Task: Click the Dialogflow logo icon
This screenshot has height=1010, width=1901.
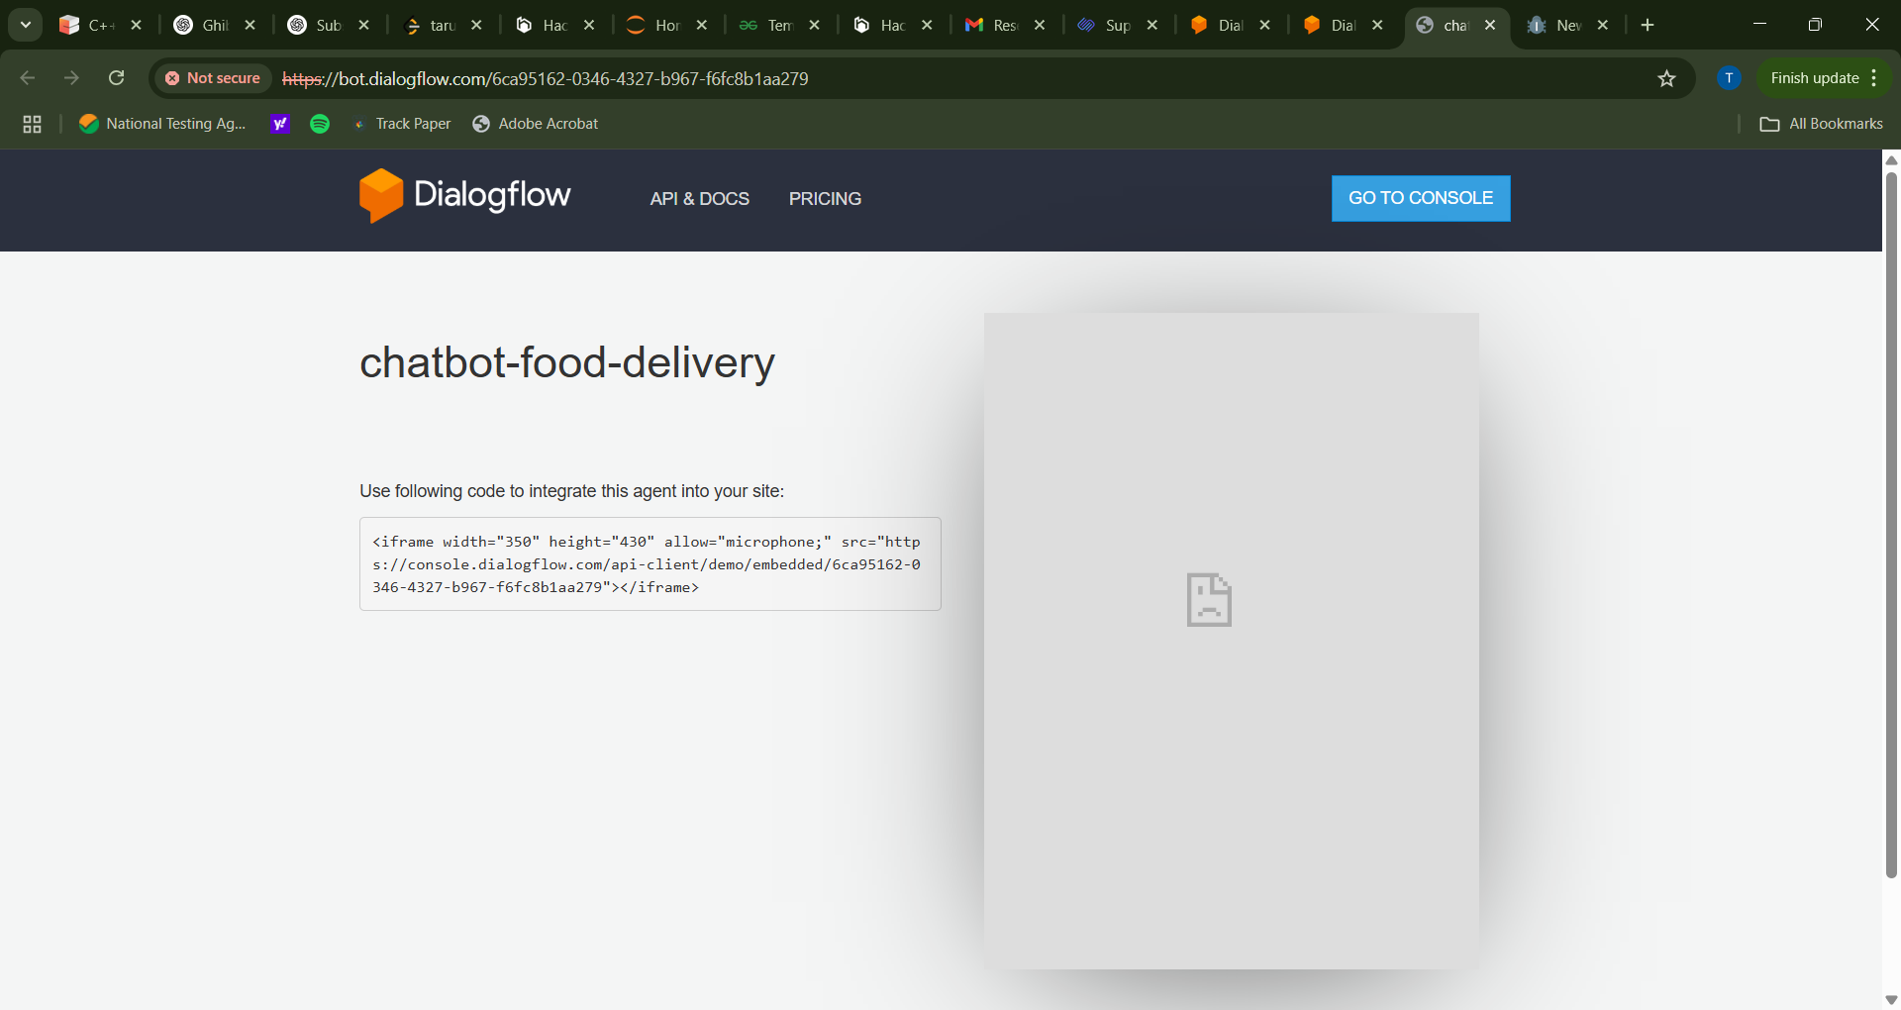Action: pyautogui.click(x=380, y=196)
